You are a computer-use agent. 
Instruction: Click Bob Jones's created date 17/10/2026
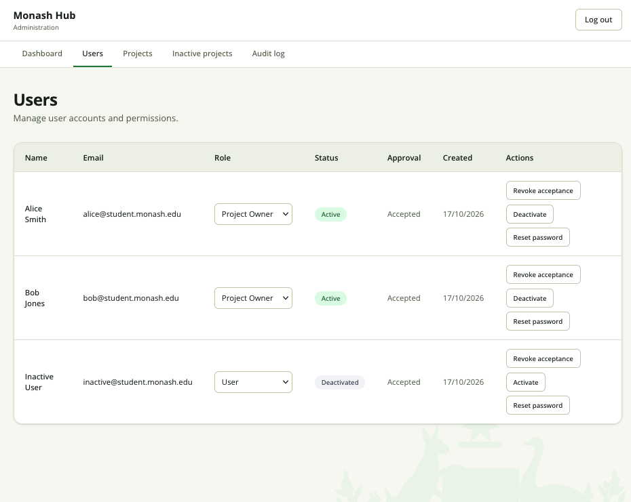[x=463, y=298]
